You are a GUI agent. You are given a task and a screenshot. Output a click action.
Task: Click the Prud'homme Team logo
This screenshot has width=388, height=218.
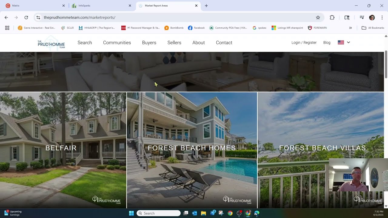point(51,43)
